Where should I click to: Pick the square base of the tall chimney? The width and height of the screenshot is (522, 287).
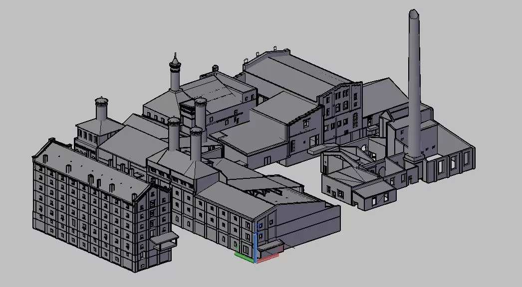pos(414,159)
